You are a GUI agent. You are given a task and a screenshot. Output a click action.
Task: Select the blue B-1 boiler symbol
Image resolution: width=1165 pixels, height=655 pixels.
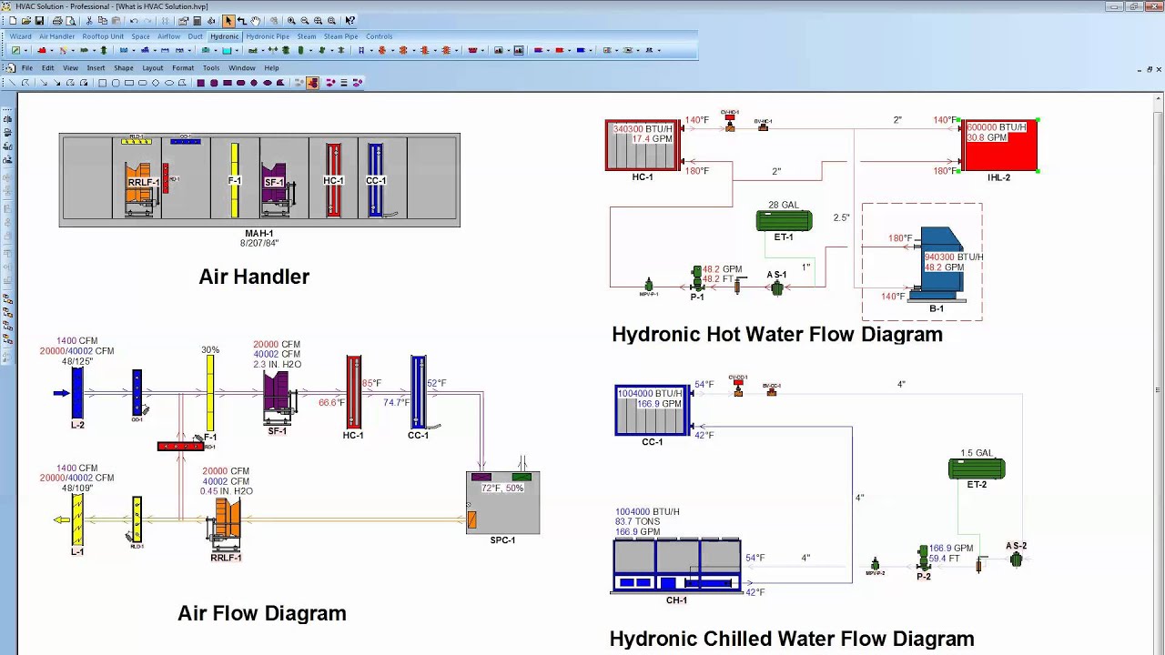pos(938,263)
